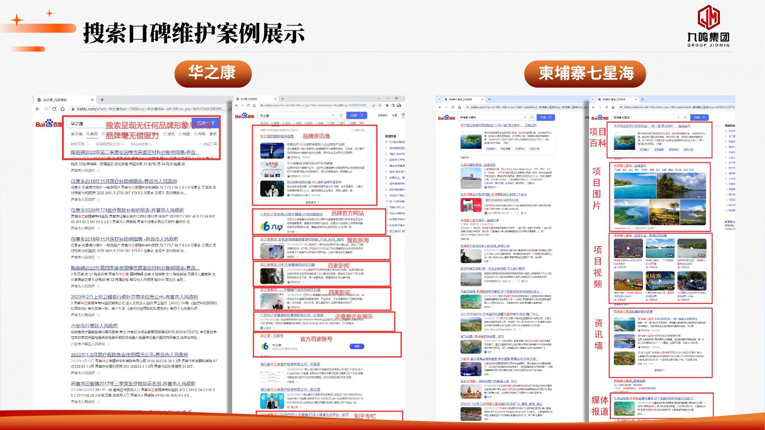
Task: Click Baidu logo in first 华之康 window
Action: (x=49, y=124)
